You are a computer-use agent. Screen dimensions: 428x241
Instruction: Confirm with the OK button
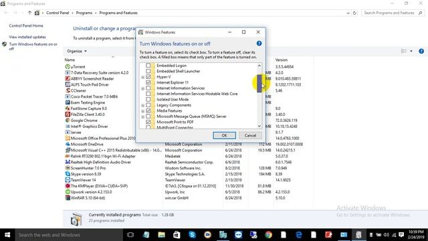tap(225, 135)
